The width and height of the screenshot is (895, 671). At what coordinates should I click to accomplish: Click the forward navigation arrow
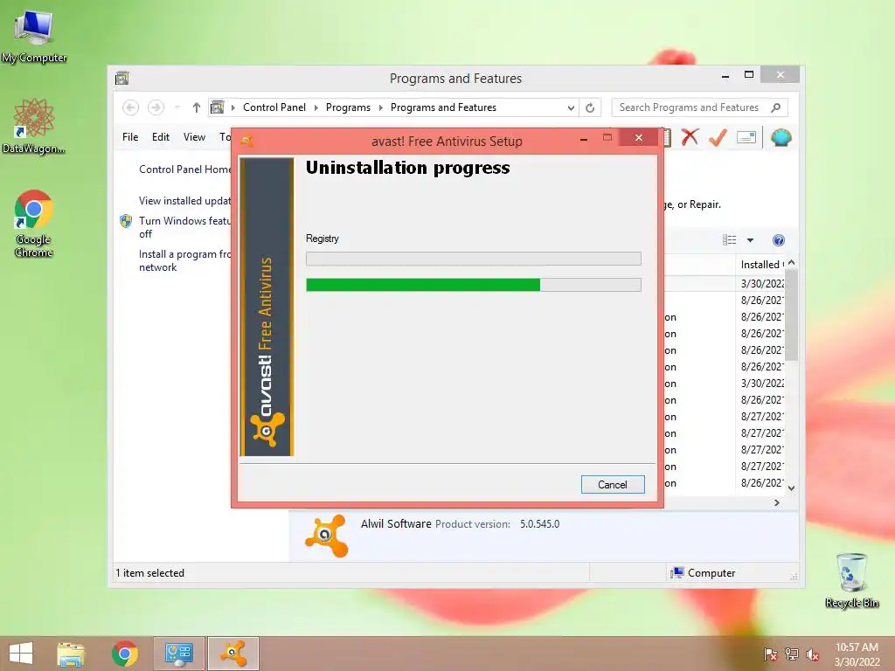(156, 107)
